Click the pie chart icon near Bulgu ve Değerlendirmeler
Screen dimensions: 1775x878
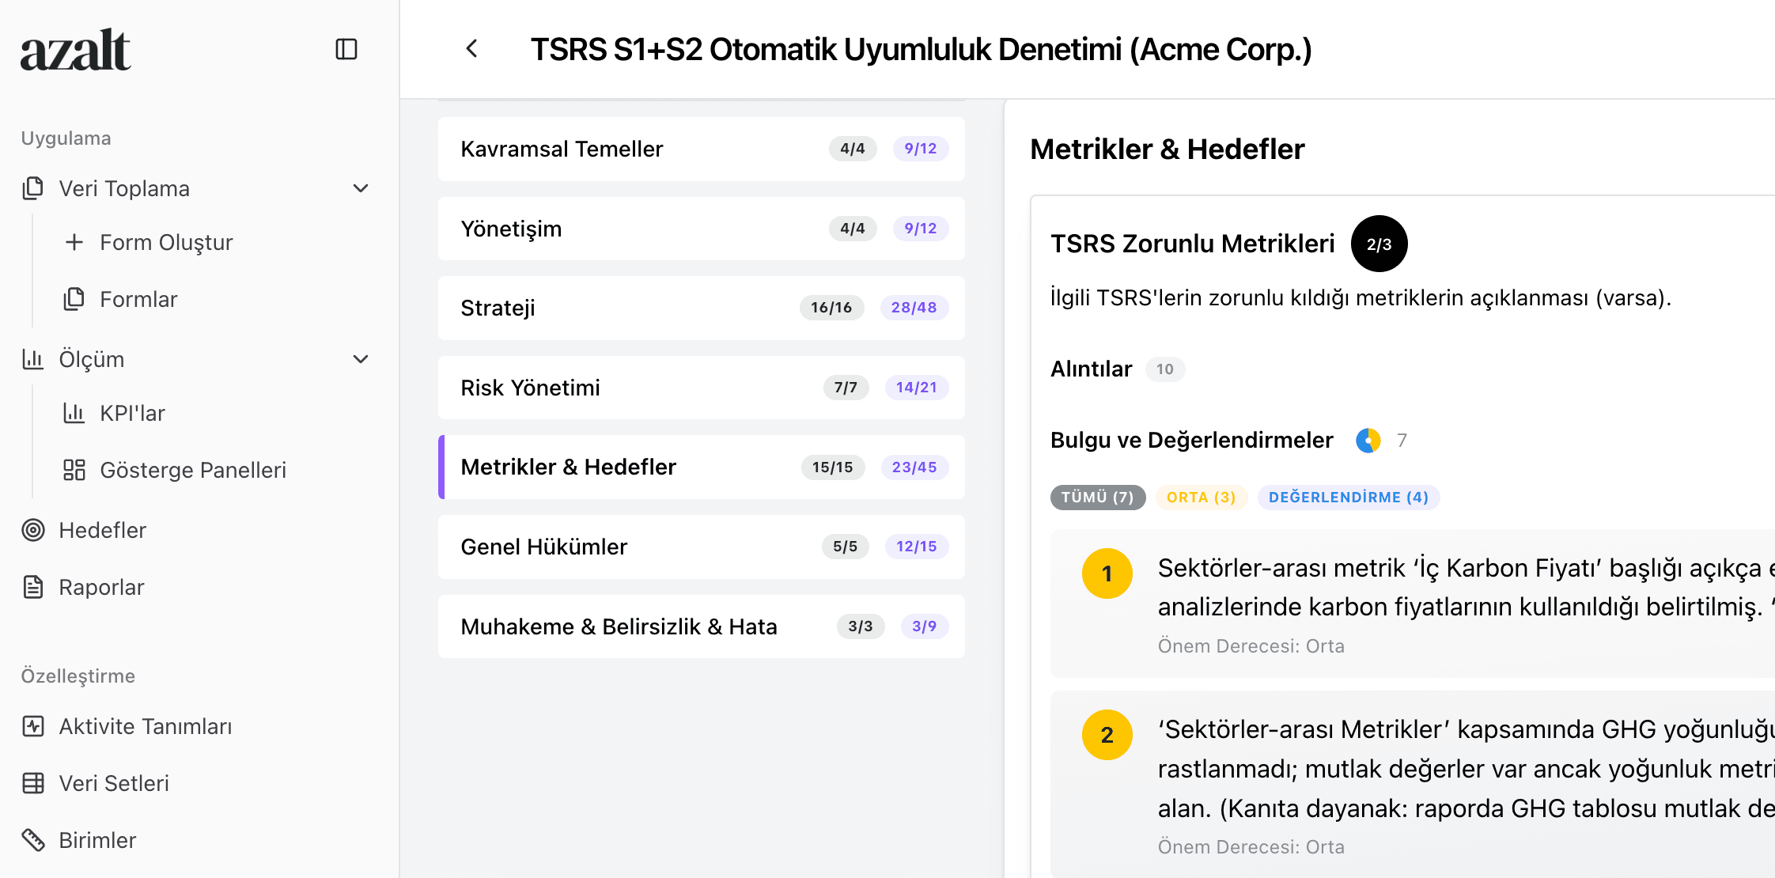click(x=1368, y=440)
